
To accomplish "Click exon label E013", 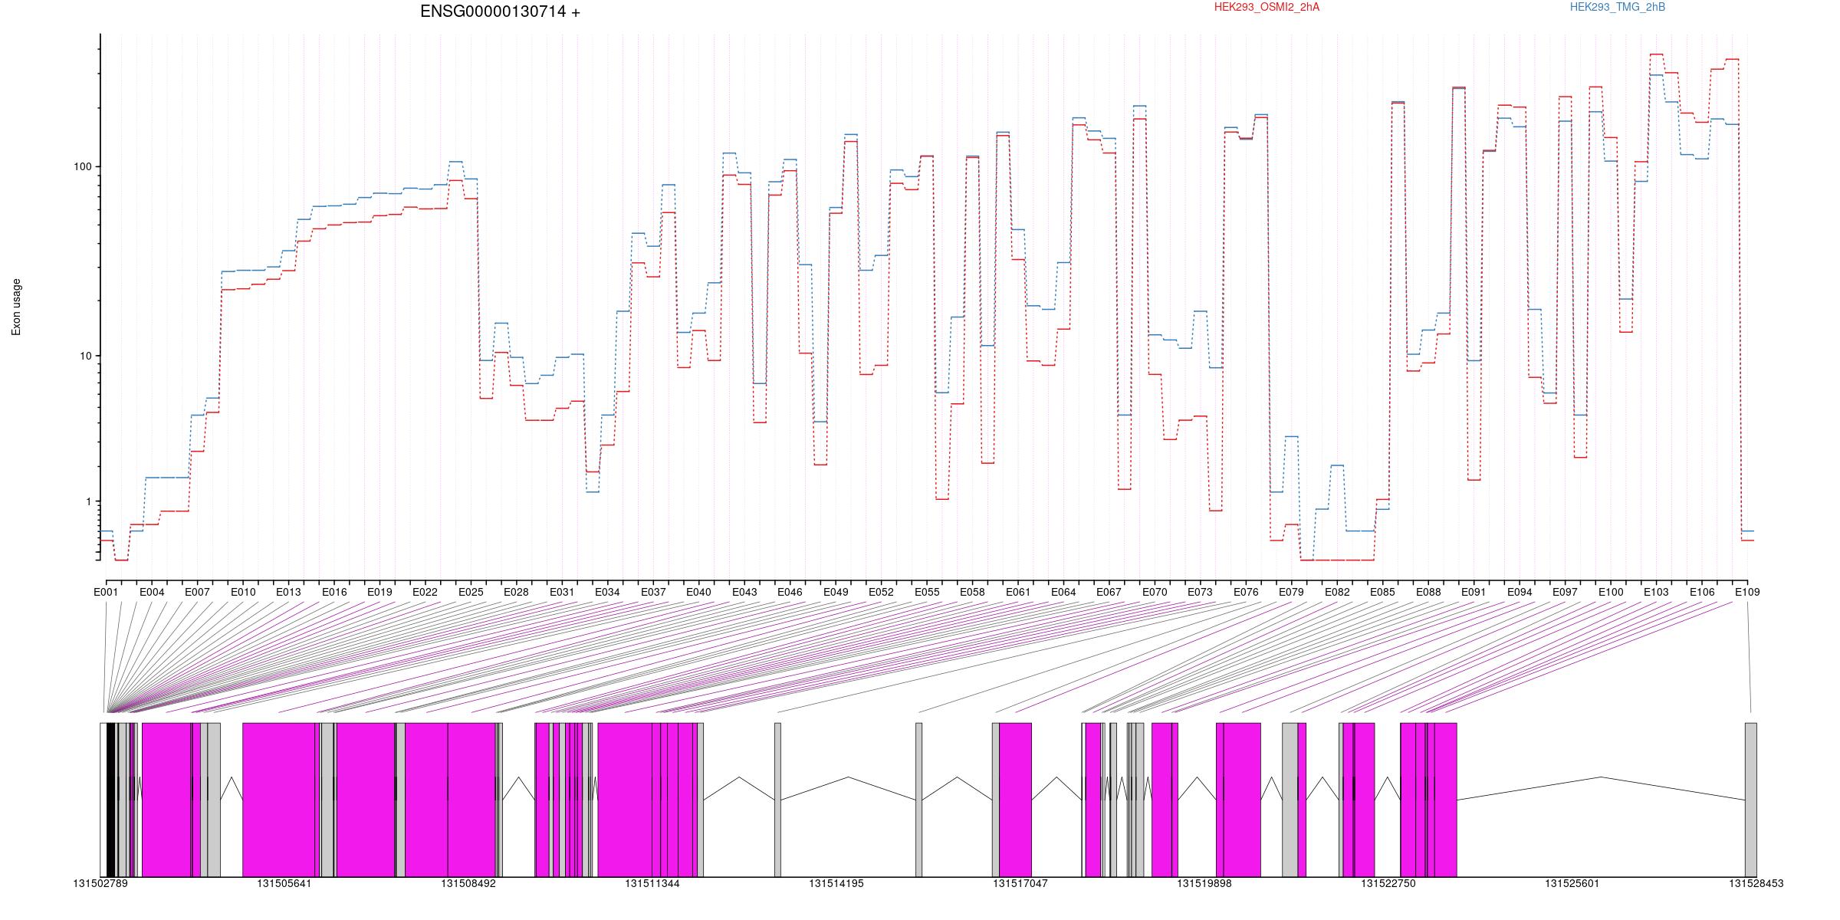I will (x=288, y=592).
